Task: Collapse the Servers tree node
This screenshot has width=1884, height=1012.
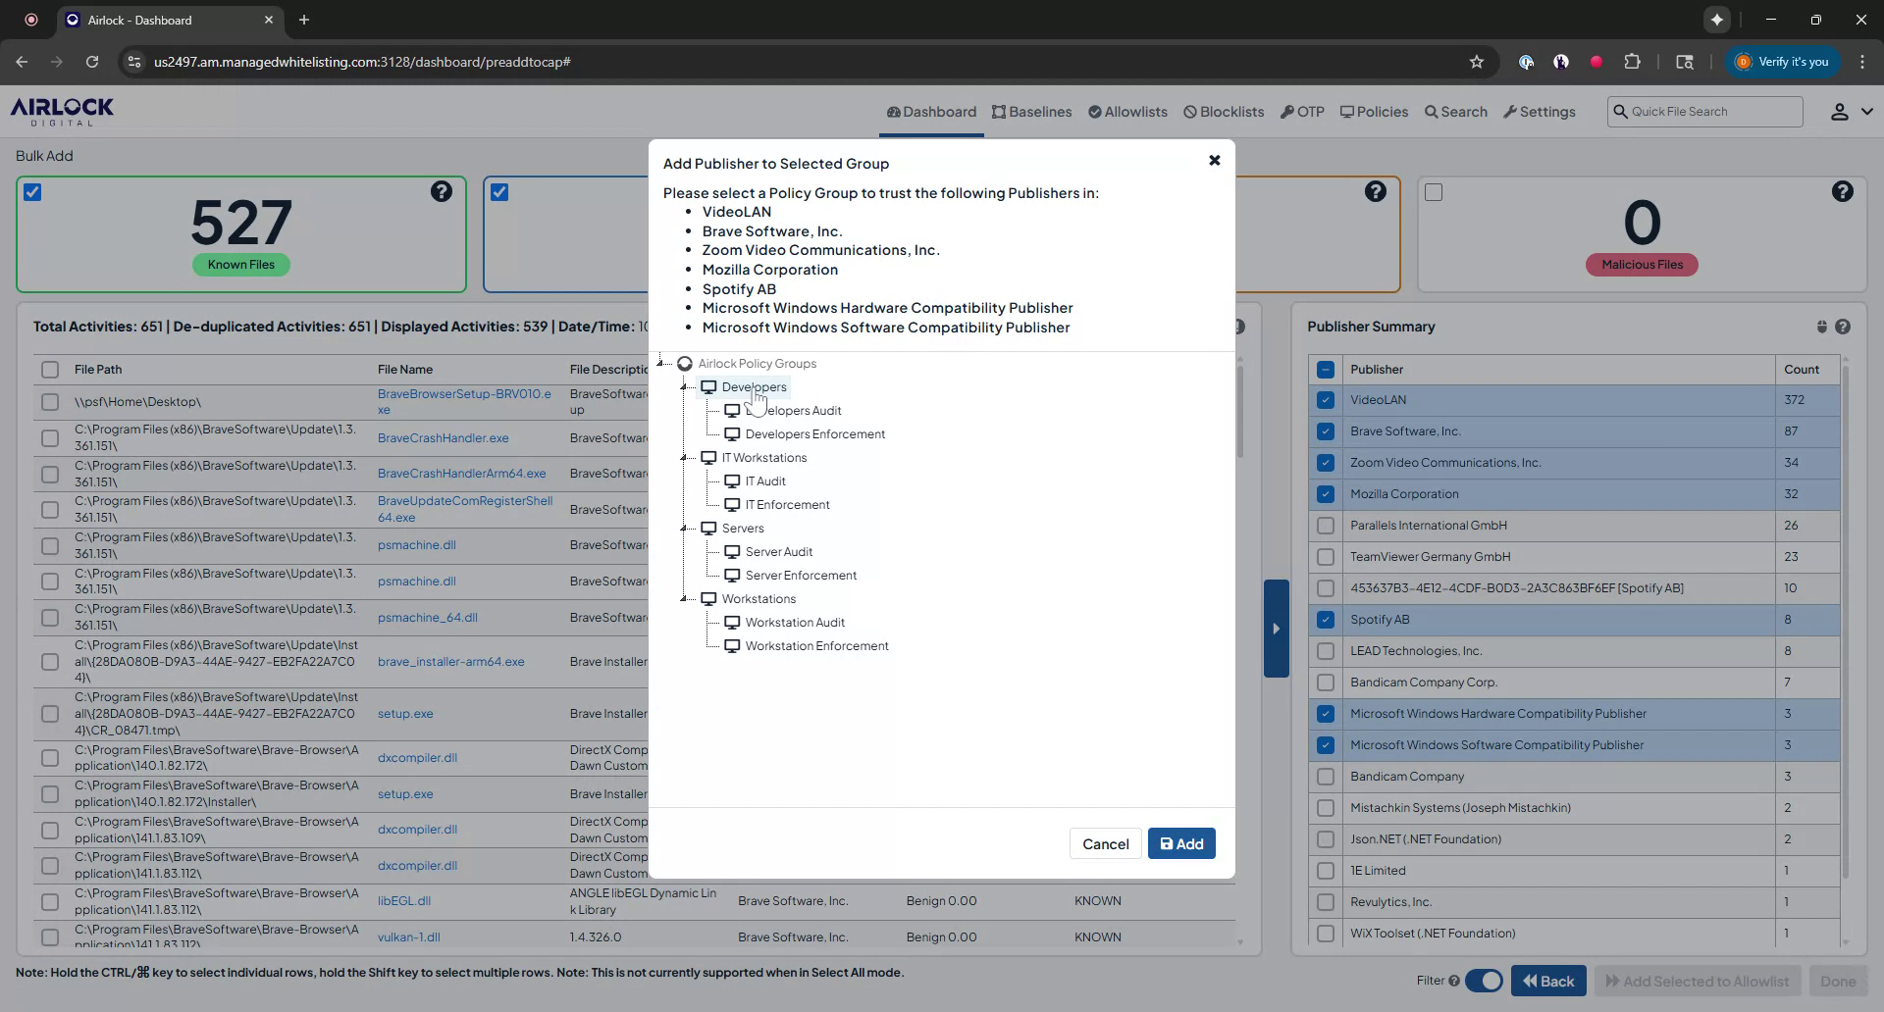Action: click(685, 529)
